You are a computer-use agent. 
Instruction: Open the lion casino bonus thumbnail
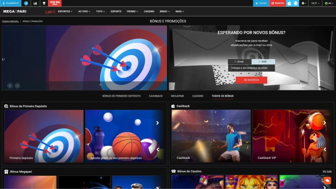point(252,182)
